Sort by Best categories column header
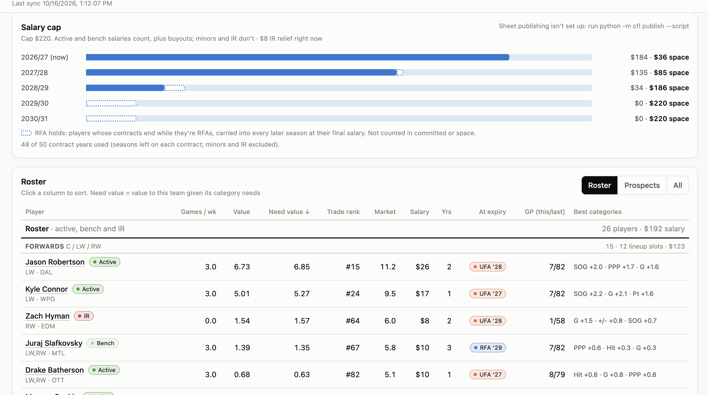 tap(597, 212)
